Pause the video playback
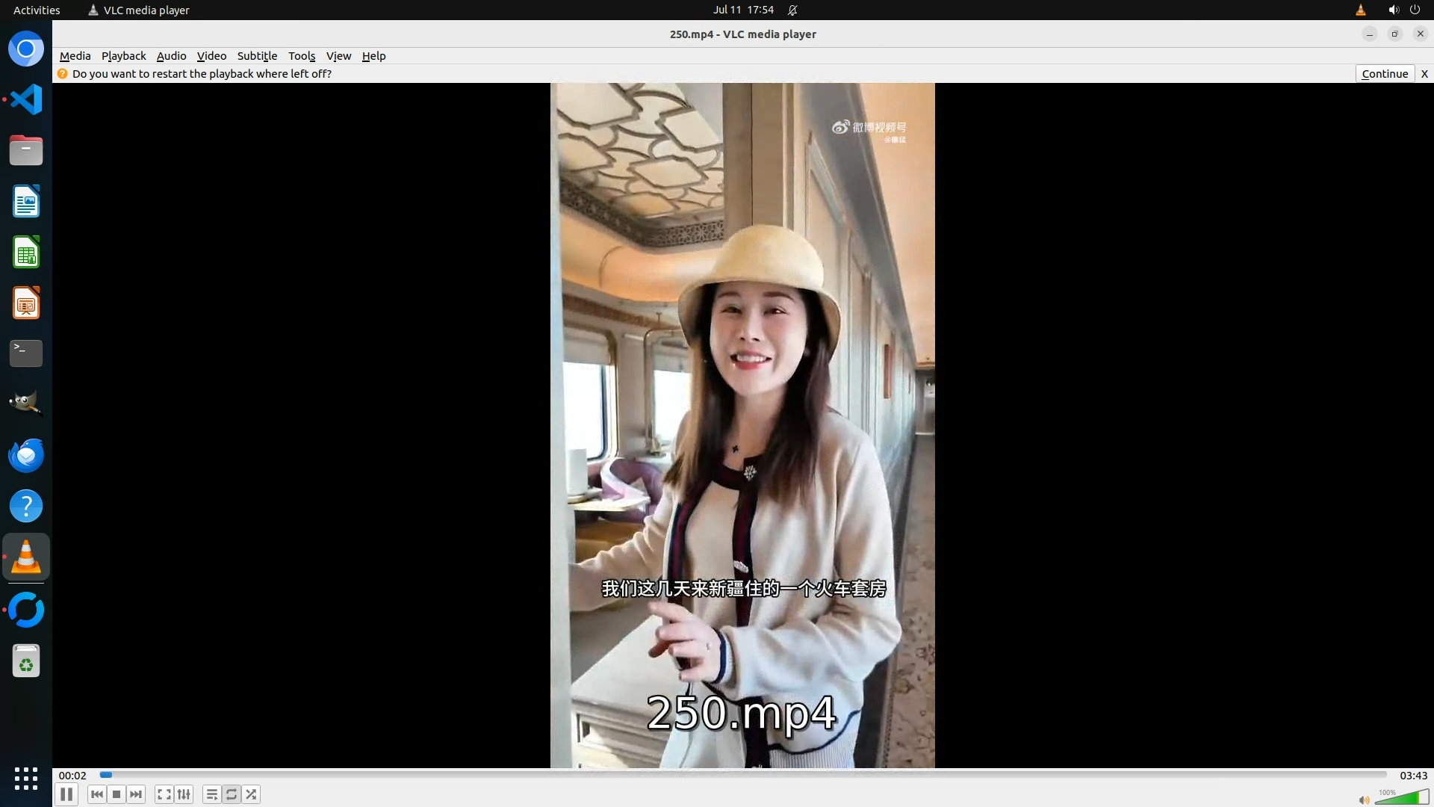Screen dimensions: 1434x807 pyautogui.click(x=66, y=794)
